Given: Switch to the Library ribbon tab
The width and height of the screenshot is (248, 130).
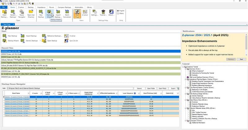Looking at the screenshot, I should (89, 7).
